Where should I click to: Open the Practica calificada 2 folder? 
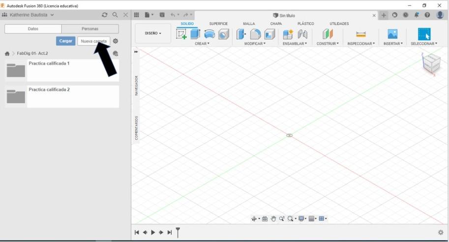pos(62,97)
